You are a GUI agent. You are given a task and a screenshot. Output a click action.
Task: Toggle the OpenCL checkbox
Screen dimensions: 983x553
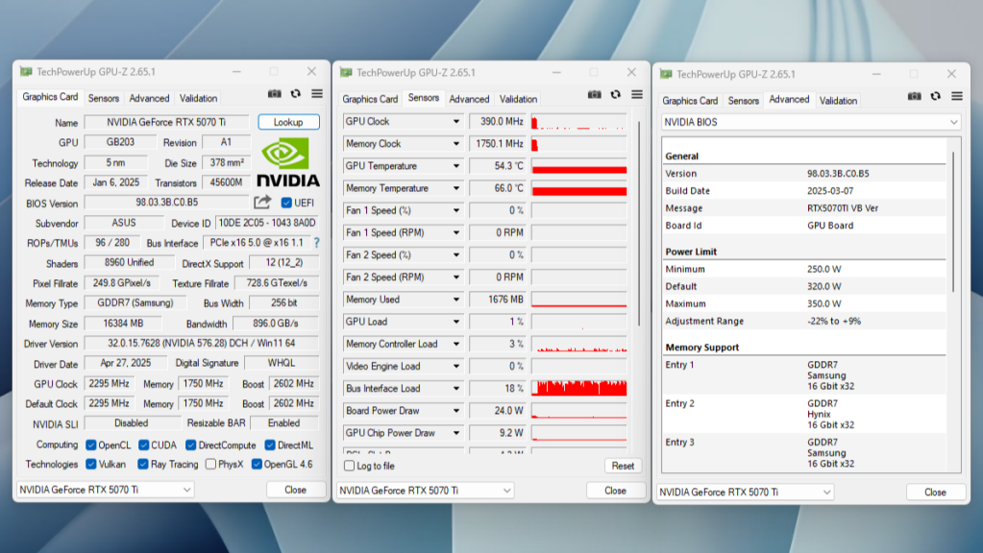click(91, 445)
